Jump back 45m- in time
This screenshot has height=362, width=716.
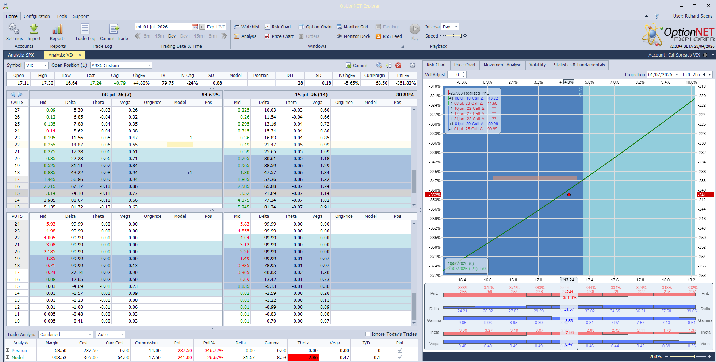160,36
